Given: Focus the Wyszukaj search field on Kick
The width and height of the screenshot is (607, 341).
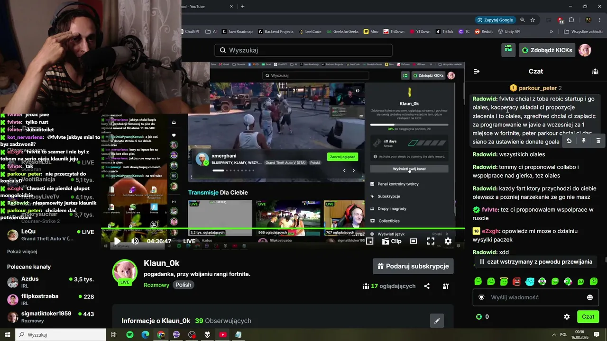Looking at the screenshot, I should coord(303,50).
